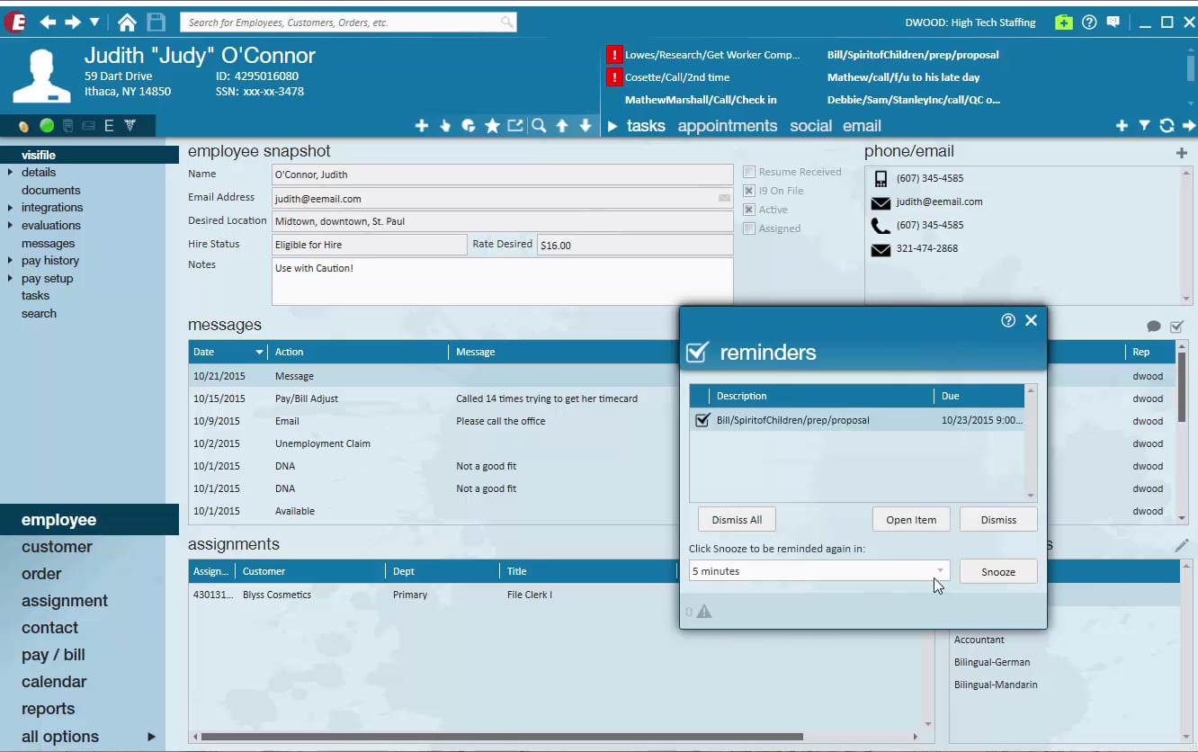Toggle the I9 On File checkbox

pyautogui.click(x=748, y=191)
